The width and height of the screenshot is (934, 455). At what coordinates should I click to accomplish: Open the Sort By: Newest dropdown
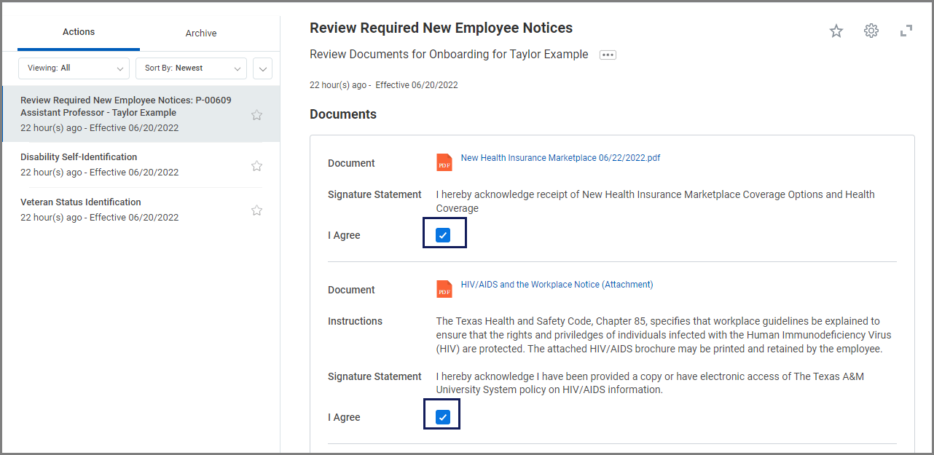coord(191,68)
